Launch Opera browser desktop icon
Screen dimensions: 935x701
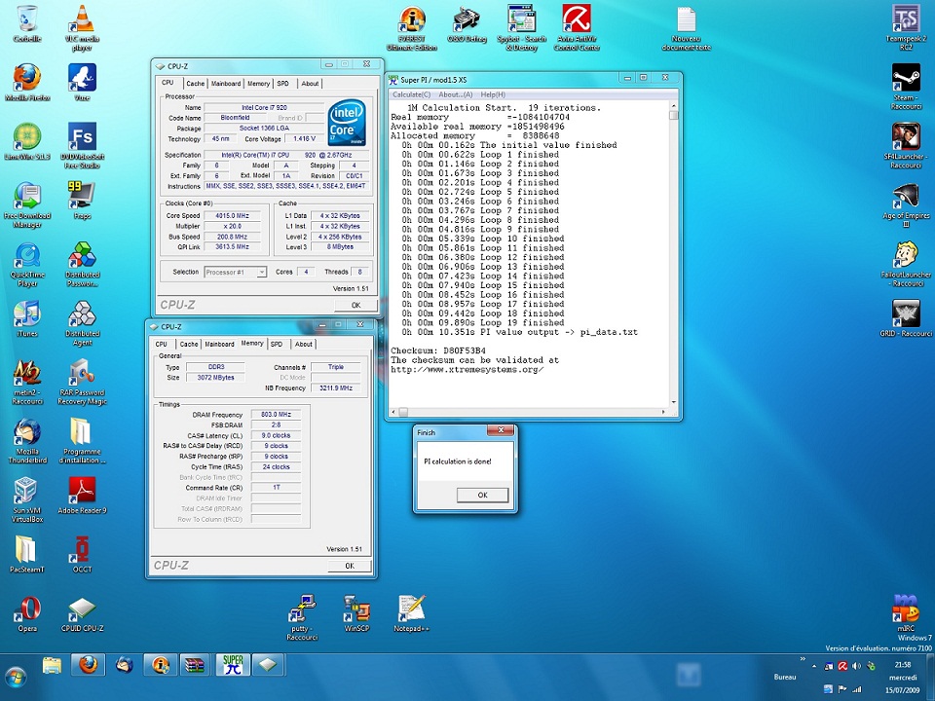(27, 613)
